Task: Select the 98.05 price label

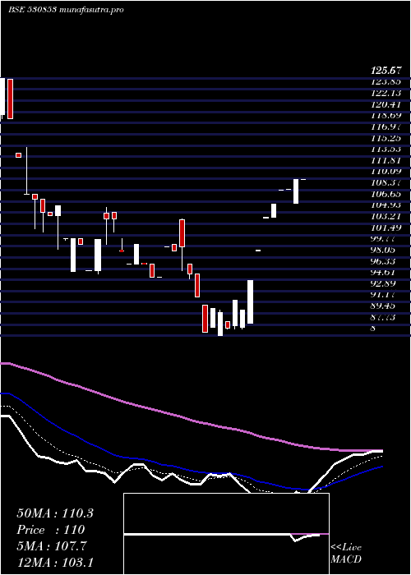Action: [384, 250]
